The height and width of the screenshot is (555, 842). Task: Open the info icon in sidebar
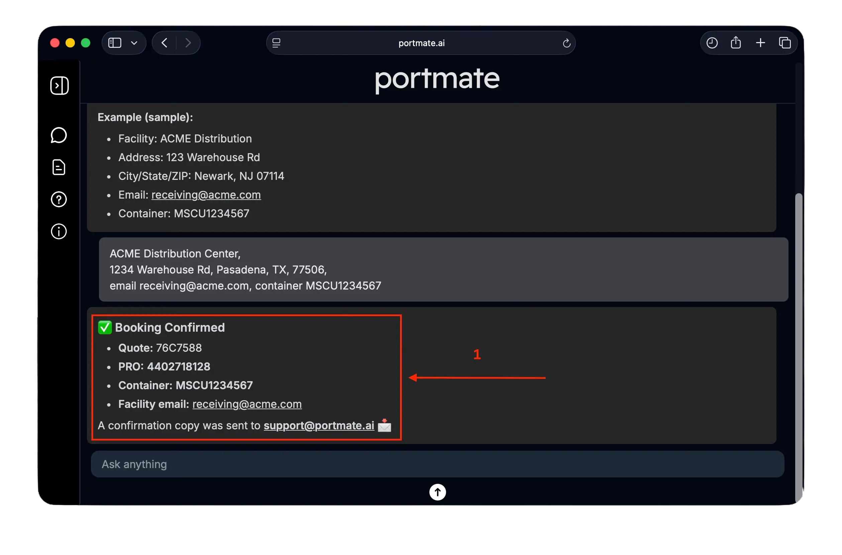coord(59,231)
